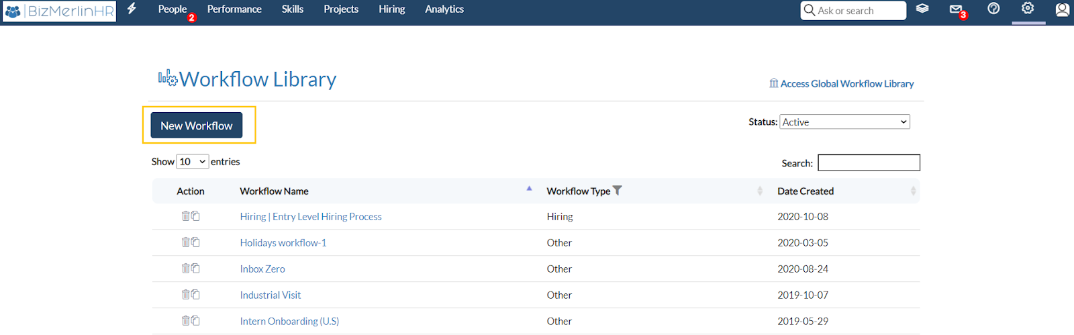Click the Action column header
The height and width of the screenshot is (335, 1074).
[191, 191]
